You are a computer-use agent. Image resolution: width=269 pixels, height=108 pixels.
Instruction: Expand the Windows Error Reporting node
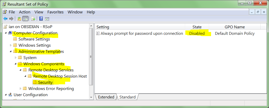point(21,88)
